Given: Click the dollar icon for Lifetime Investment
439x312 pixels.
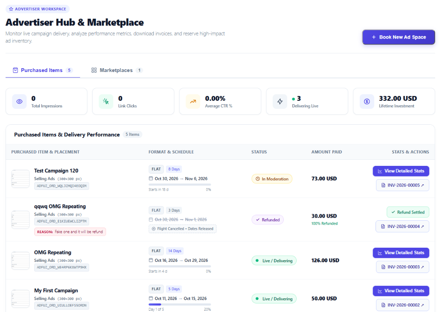Looking at the screenshot, I should point(367,101).
